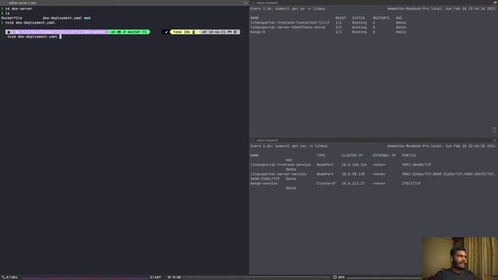The width and height of the screenshot is (498, 280).
Task: Click the maximize icon of the lower-right pane
Action: click(x=494, y=140)
